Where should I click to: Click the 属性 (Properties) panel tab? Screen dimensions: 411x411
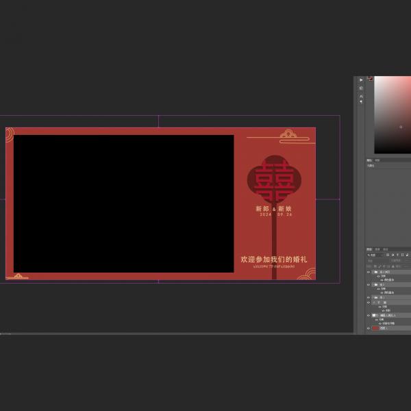tap(369, 160)
